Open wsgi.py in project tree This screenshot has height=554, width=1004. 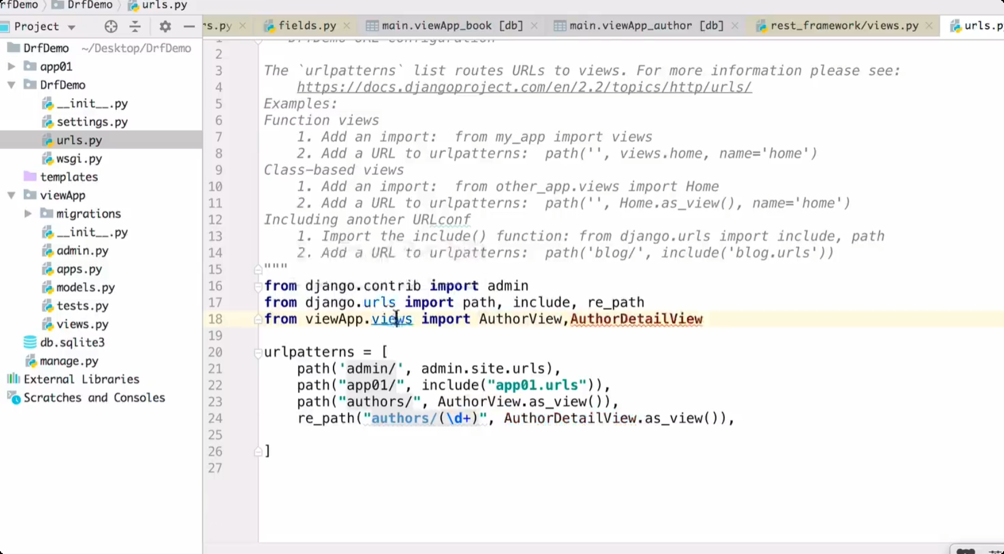79,159
